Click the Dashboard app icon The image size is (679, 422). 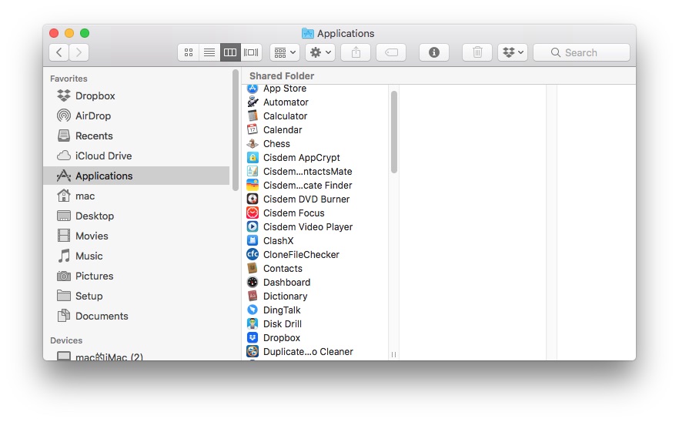tap(253, 282)
